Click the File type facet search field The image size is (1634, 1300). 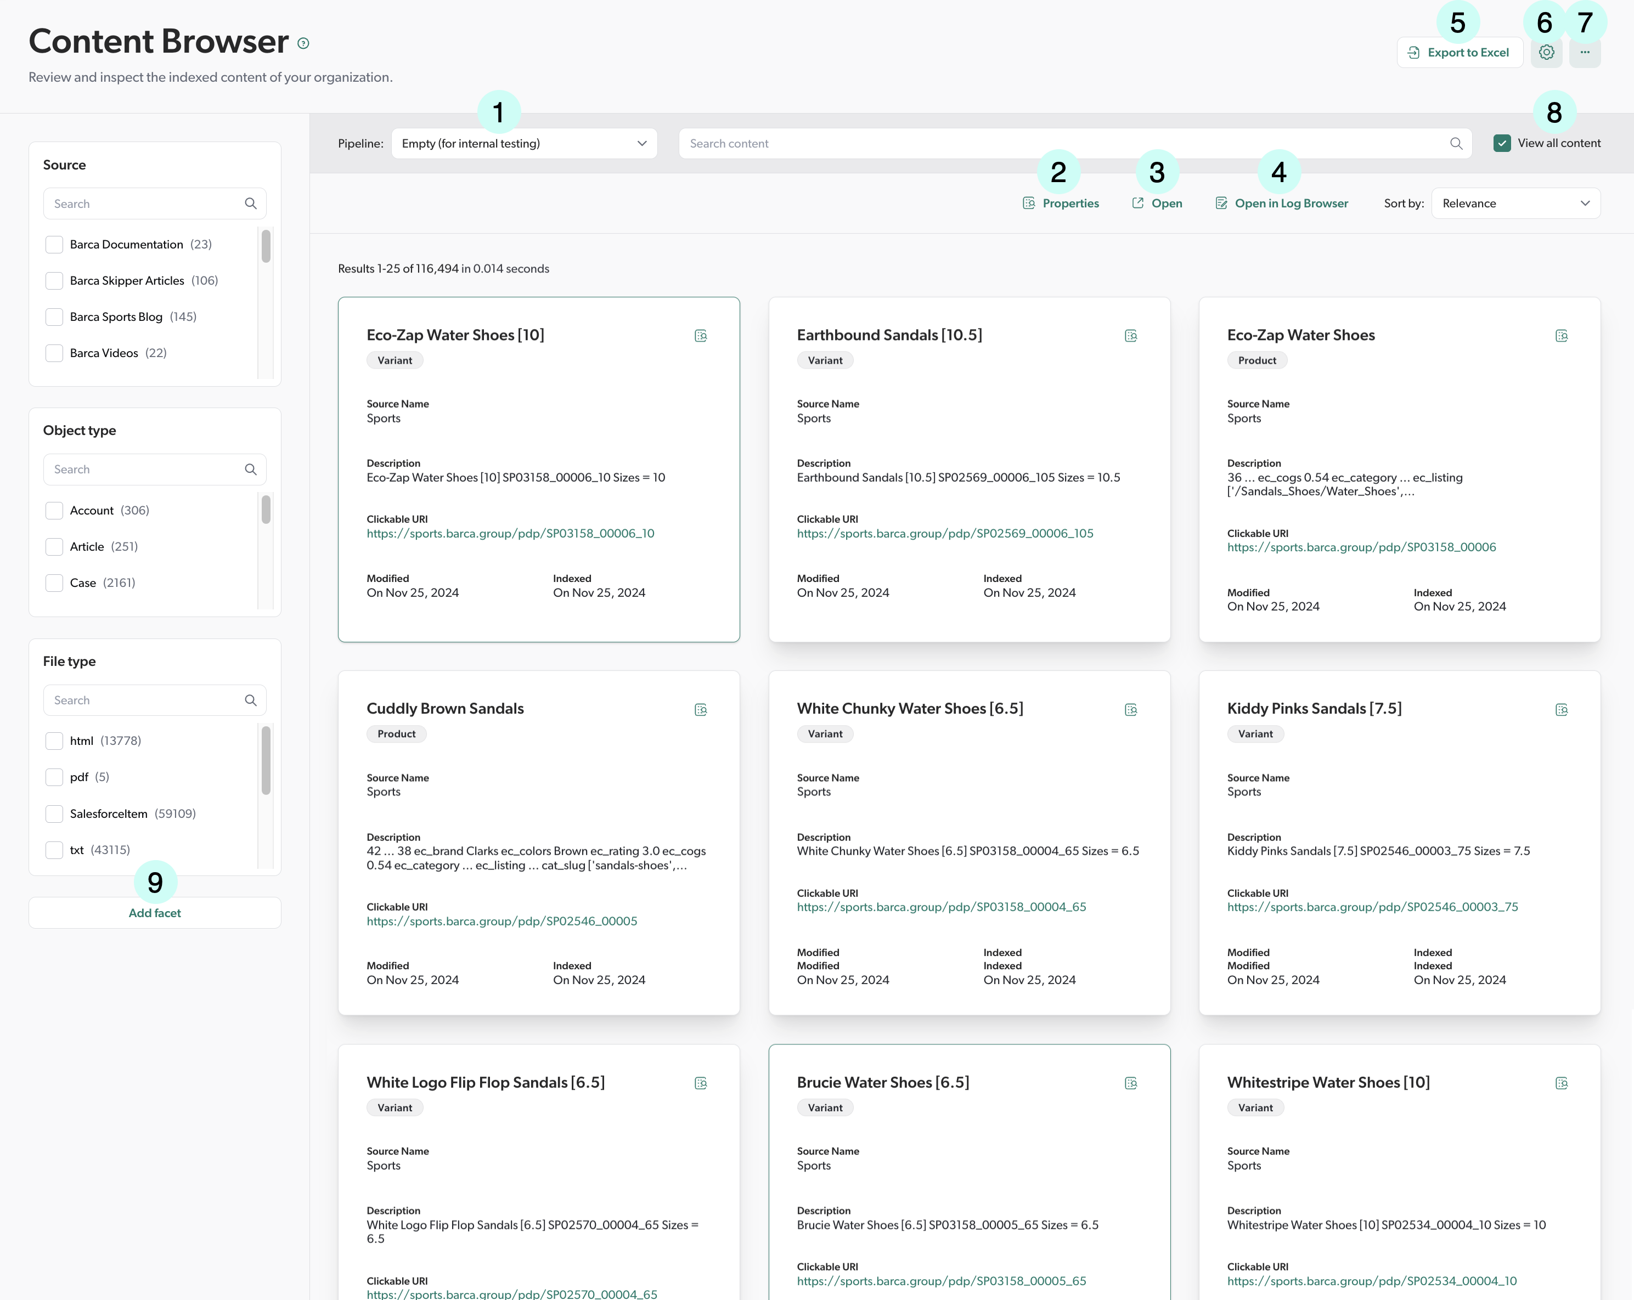[155, 701]
